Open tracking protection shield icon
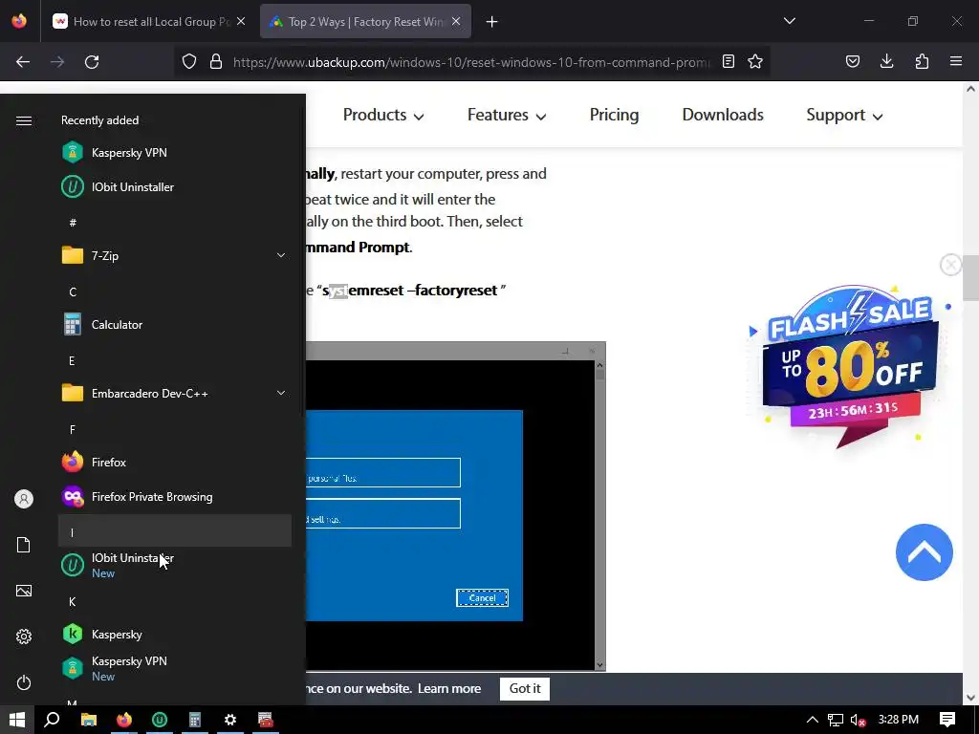This screenshot has width=979, height=734. click(x=189, y=62)
